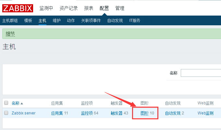Click the 监控项 column header text
221x130 pixels.
point(87,103)
